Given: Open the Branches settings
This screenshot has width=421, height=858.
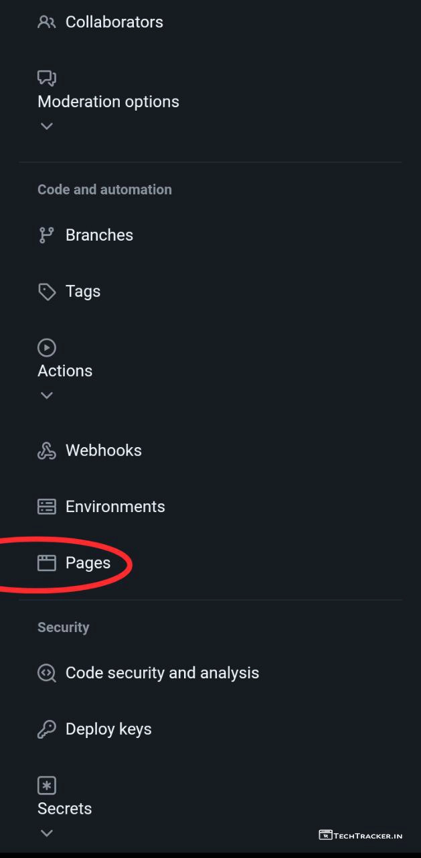Looking at the screenshot, I should tap(99, 235).
